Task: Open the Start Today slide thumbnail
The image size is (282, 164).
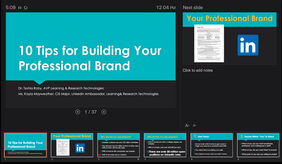Action: 211,145
